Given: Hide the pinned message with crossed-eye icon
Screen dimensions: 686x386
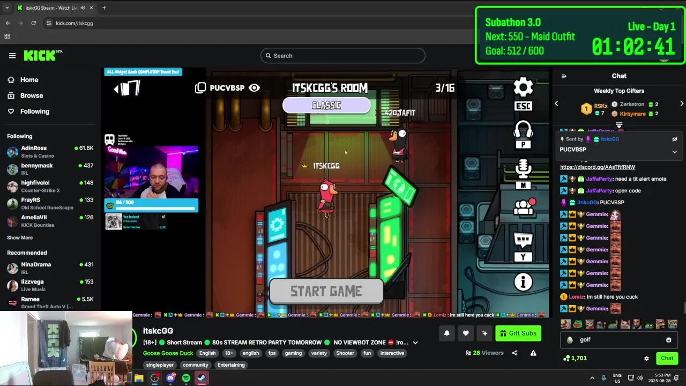Looking at the screenshot, I should pos(675,139).
